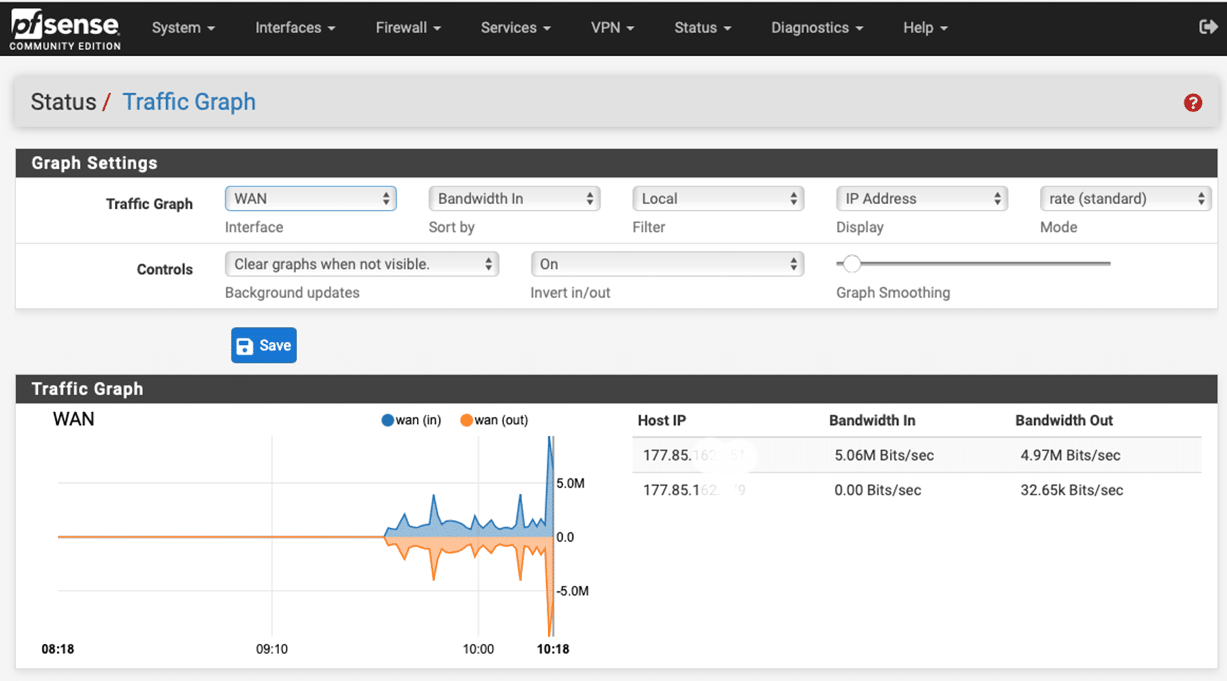Click the Traffic Graph breadcrumb link

189,102
